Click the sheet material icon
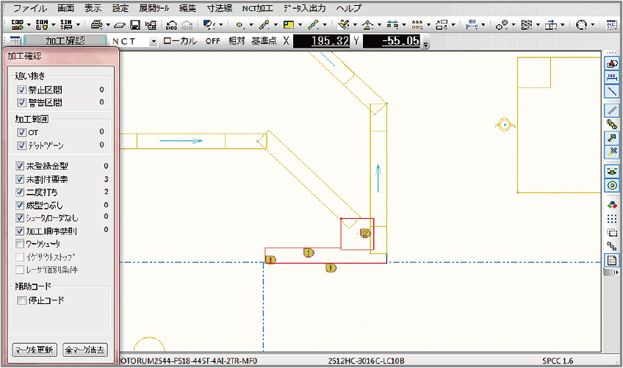623x368 pixels. pos(119,25)
